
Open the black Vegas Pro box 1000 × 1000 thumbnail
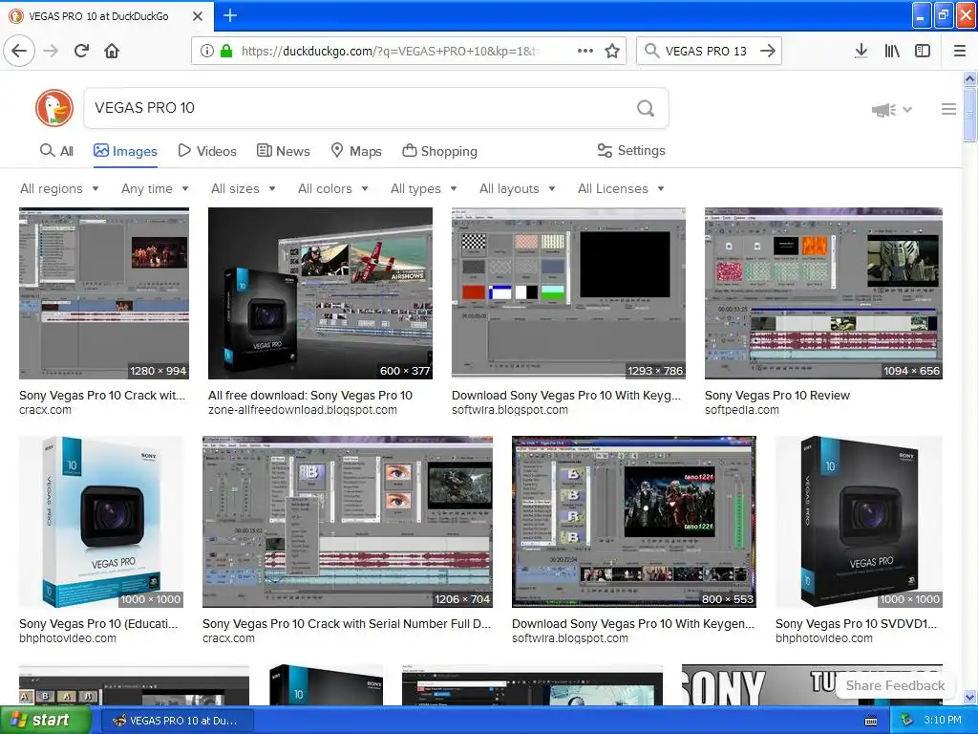859,522
